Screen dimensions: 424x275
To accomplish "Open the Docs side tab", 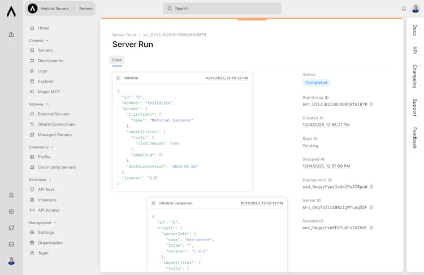I will [x=415, y=30].
